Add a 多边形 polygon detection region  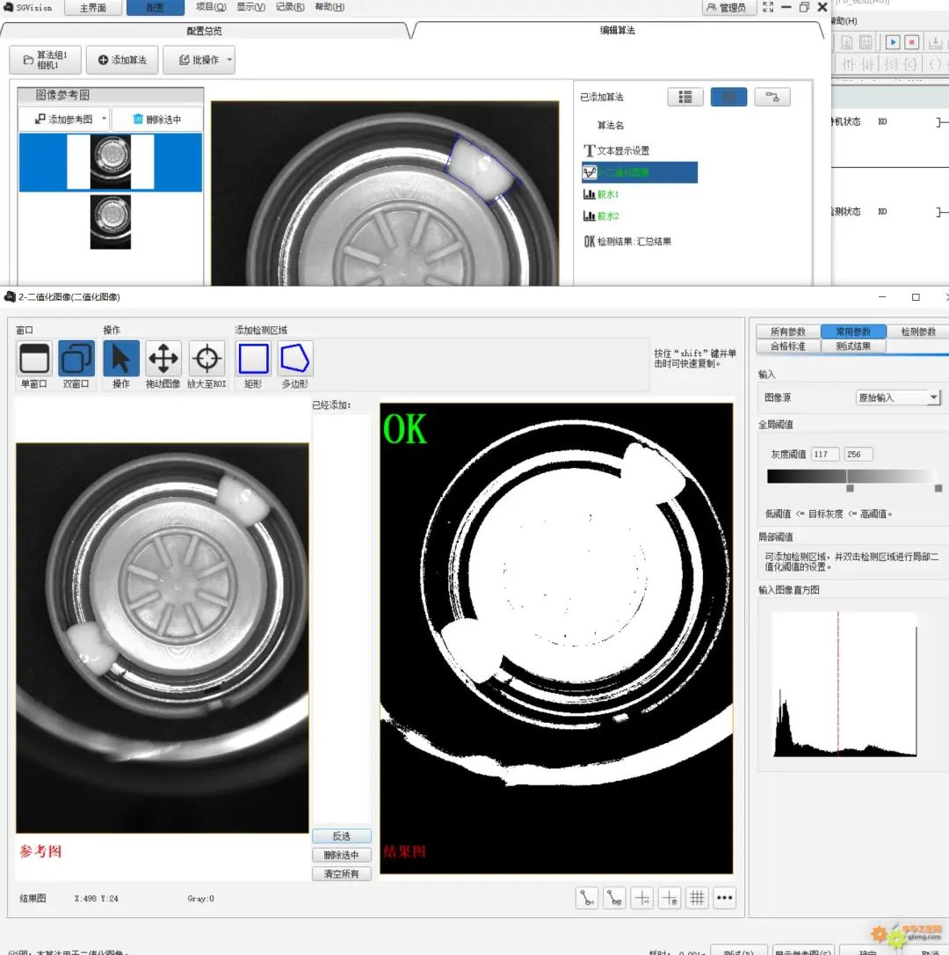(x=295, y=358)
